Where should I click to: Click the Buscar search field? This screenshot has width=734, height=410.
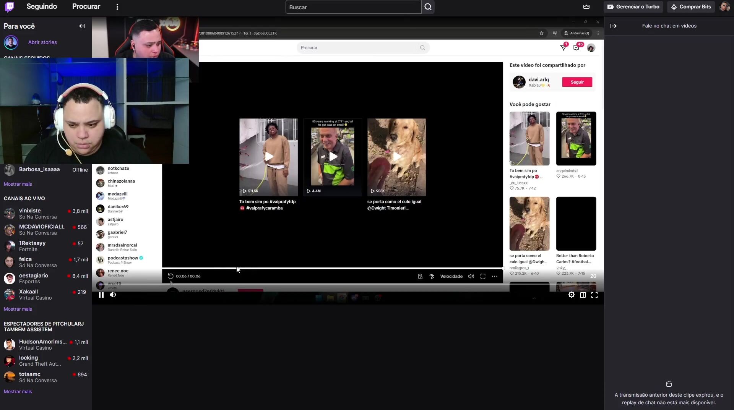[x=353, y=7]
